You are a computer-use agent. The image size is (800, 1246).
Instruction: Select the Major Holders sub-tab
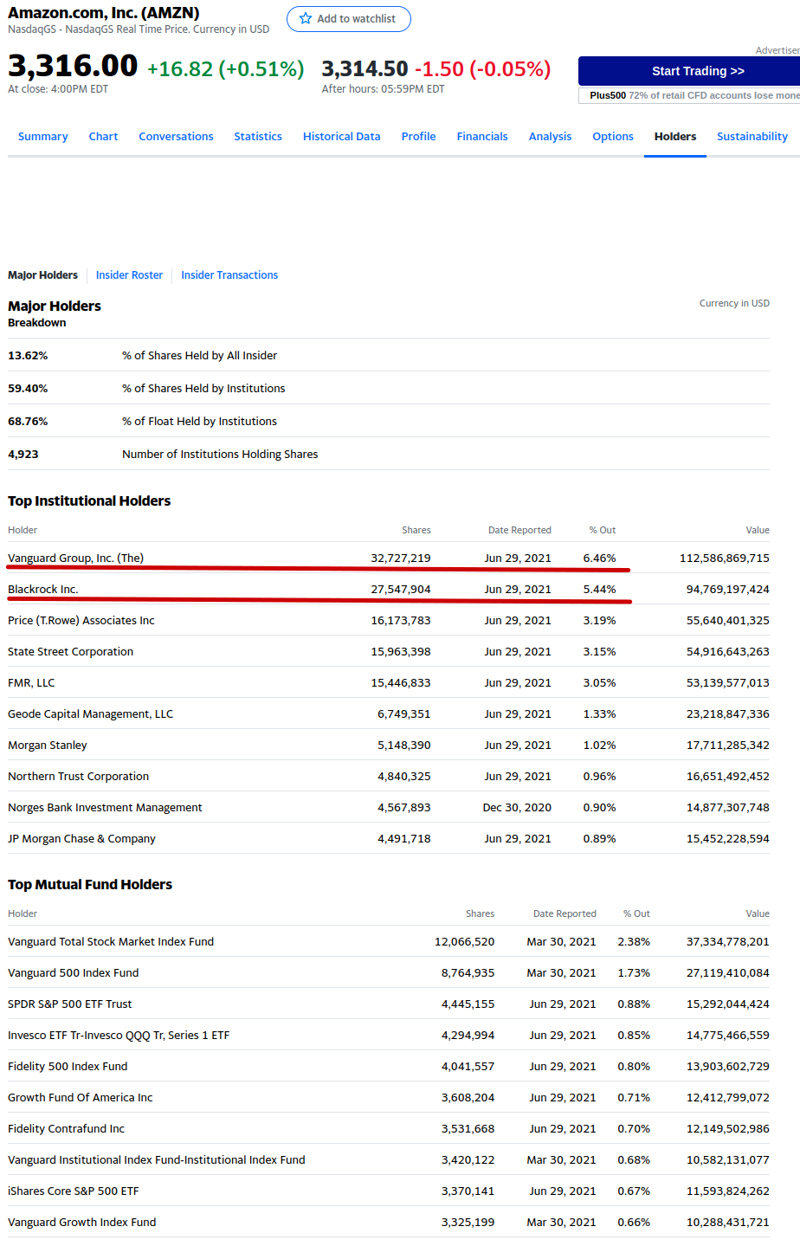click(42, 275)
